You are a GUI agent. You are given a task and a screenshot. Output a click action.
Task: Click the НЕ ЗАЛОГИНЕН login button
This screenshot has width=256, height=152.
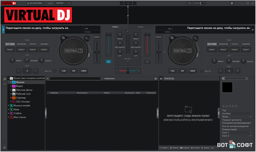(36, 3)
